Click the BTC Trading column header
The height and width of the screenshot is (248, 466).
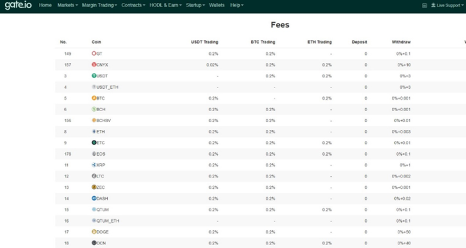click(x=263, y=42)
